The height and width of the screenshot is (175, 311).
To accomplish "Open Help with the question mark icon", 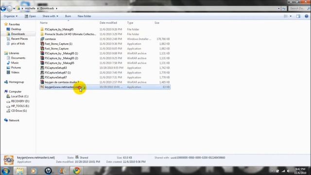I will [x=307, y=16].
